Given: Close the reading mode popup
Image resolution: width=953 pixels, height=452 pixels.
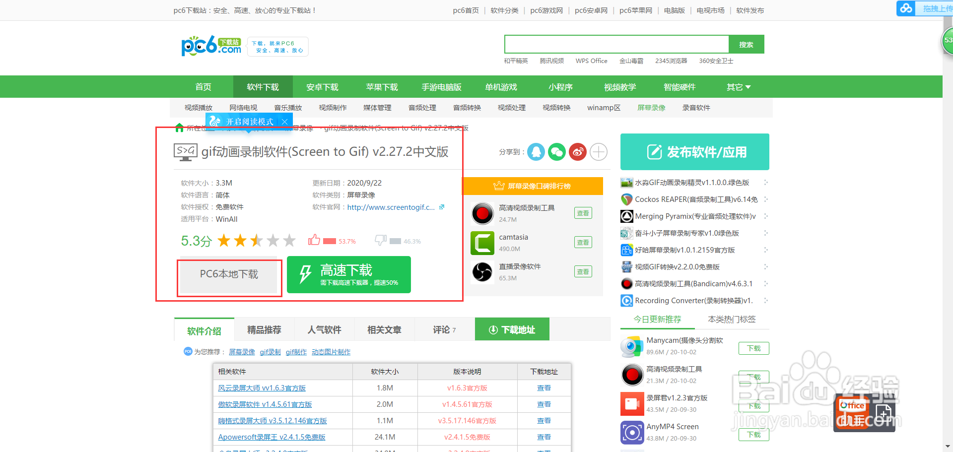Looking at the screenshot, I should pyautogui.click(x=284, y=122).
